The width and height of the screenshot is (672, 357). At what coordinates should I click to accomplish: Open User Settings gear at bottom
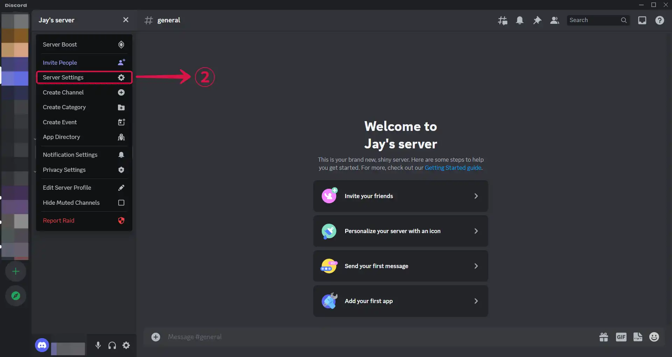coord(126,345)
